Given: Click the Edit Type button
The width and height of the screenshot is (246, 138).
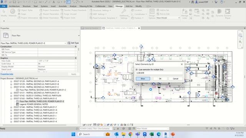Looking at the screenshot, I should 73,43.
